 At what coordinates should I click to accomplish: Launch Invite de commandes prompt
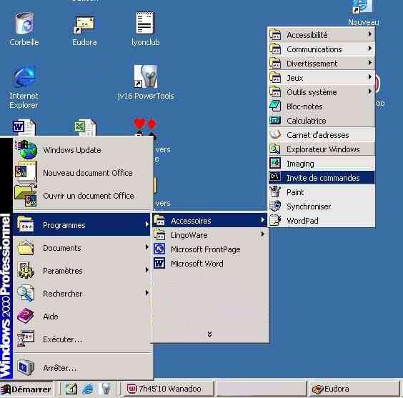[322, 177]
